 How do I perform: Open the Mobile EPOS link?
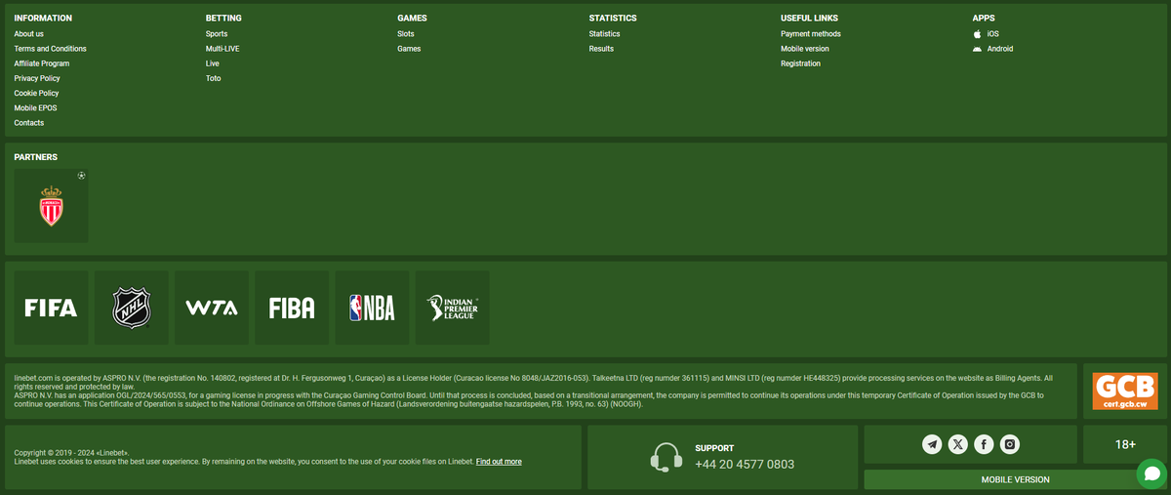(35, 108)
